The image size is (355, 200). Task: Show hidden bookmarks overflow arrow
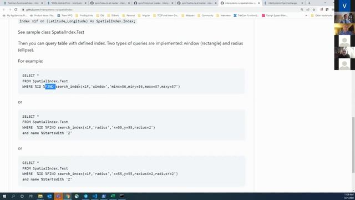[306, 16]
